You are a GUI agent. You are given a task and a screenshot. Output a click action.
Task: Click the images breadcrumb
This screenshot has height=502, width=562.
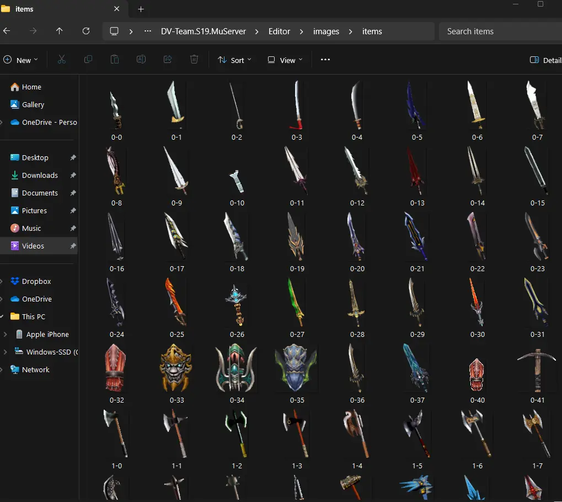coord(326,31)
